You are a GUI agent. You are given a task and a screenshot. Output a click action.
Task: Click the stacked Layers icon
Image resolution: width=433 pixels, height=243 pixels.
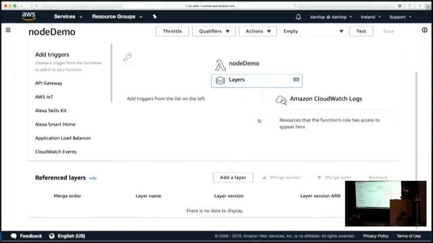pos(221,81)
